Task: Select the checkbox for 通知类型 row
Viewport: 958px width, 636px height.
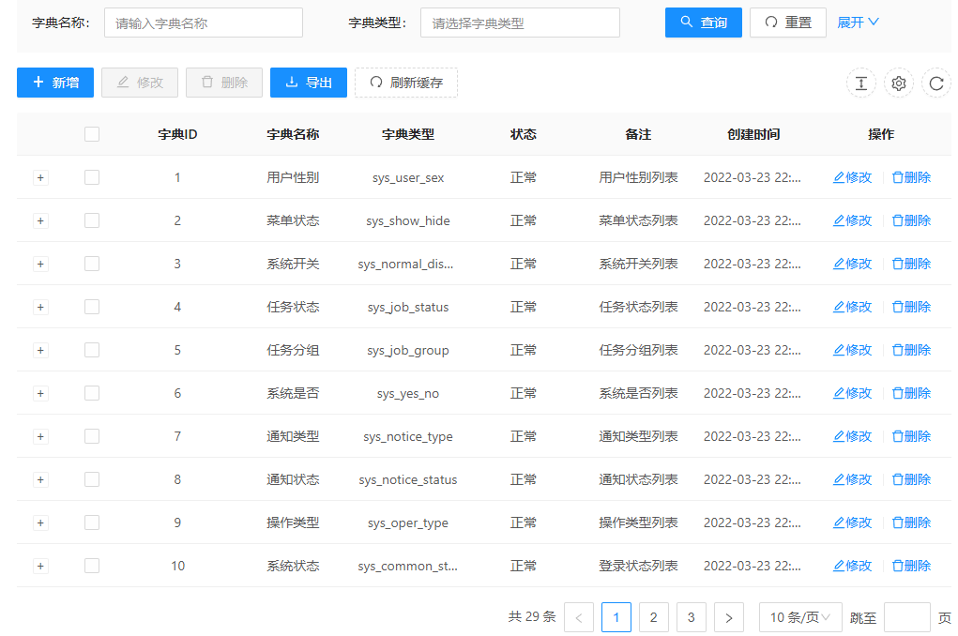Action: [92, 436]
